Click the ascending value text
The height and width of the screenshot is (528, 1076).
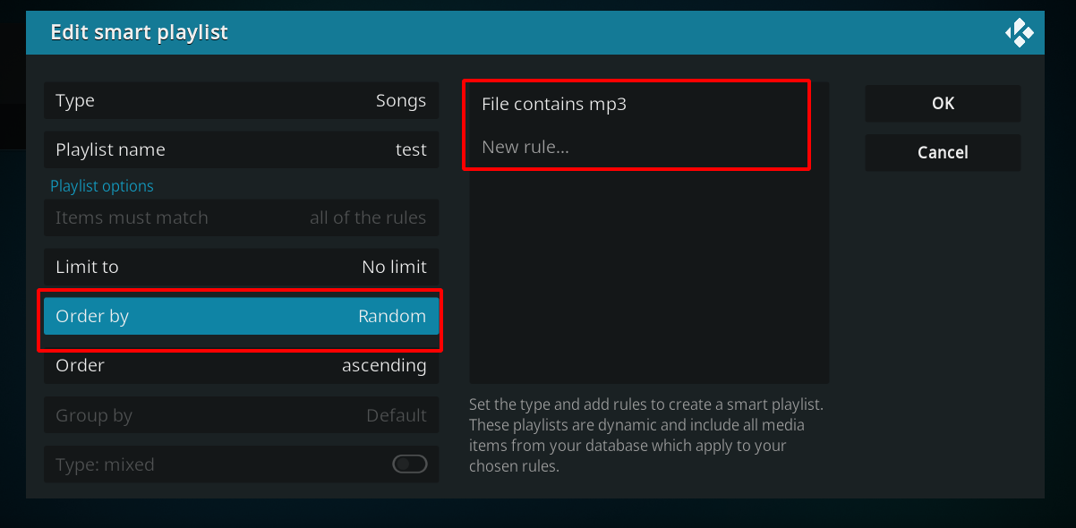pos(384,366)
